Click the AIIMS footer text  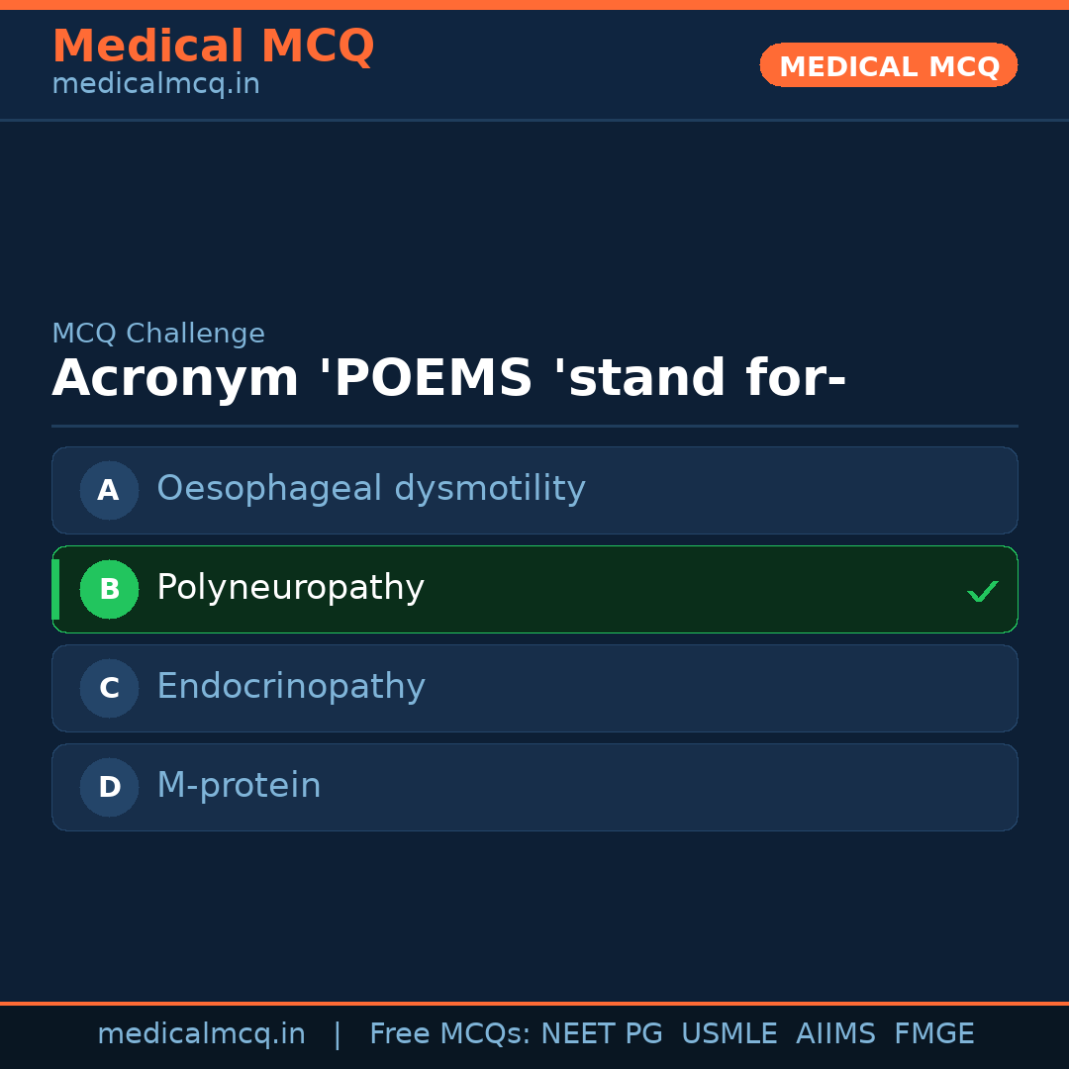tap(835, 1034)
